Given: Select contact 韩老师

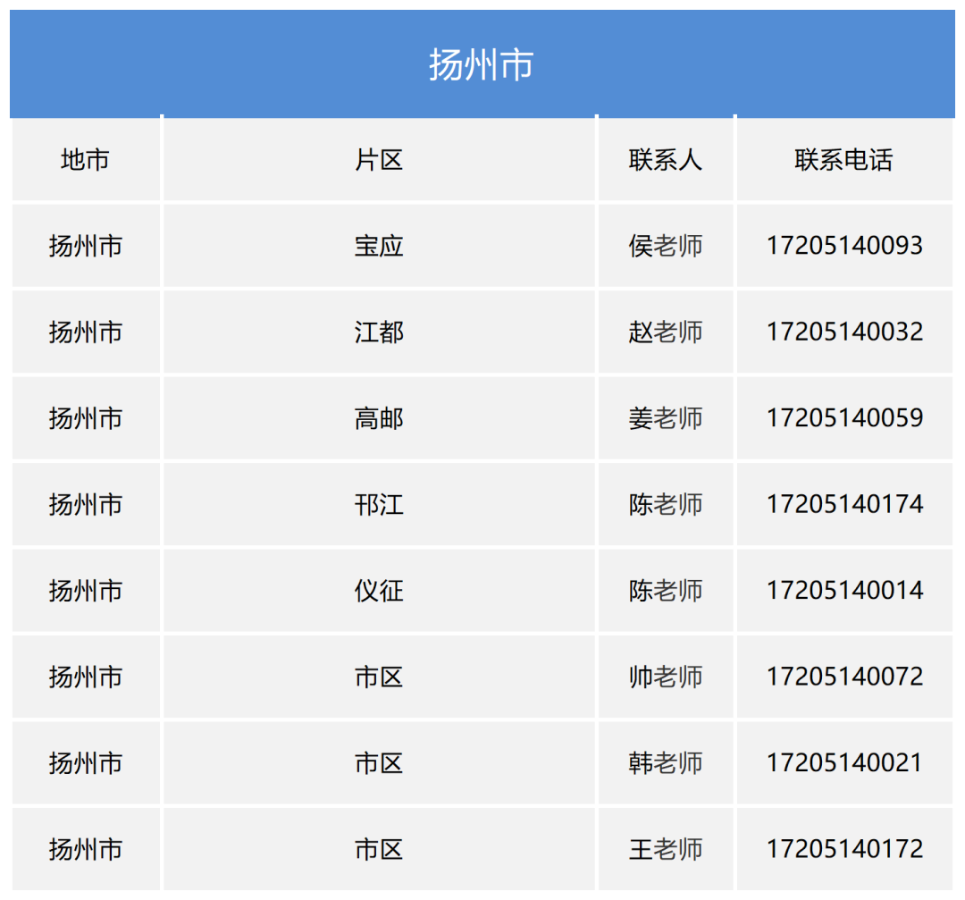Looking at the screenshot, I should coord(666,763).
